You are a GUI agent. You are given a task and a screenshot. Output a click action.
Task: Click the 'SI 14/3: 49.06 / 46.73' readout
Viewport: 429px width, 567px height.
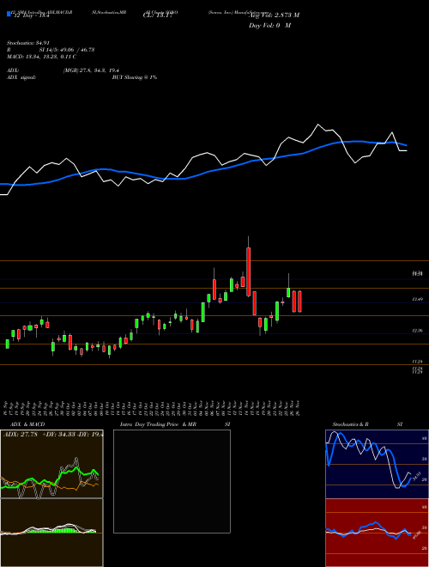pyautogui.click(x=67, y=50)
